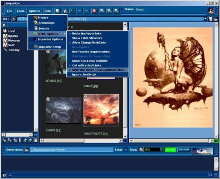Click the thumbnail pane horizontal scrollbar thumb
This screenshot has height=179, width=220.
tap(64, 140)
